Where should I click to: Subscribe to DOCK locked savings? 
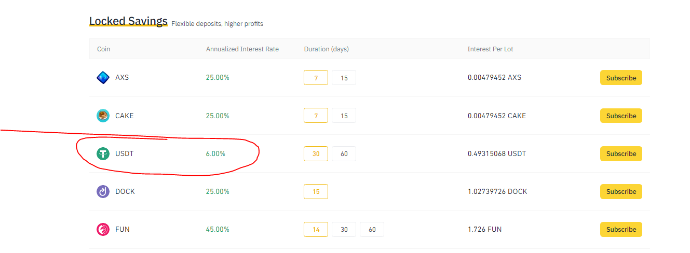tap(621, 191)
